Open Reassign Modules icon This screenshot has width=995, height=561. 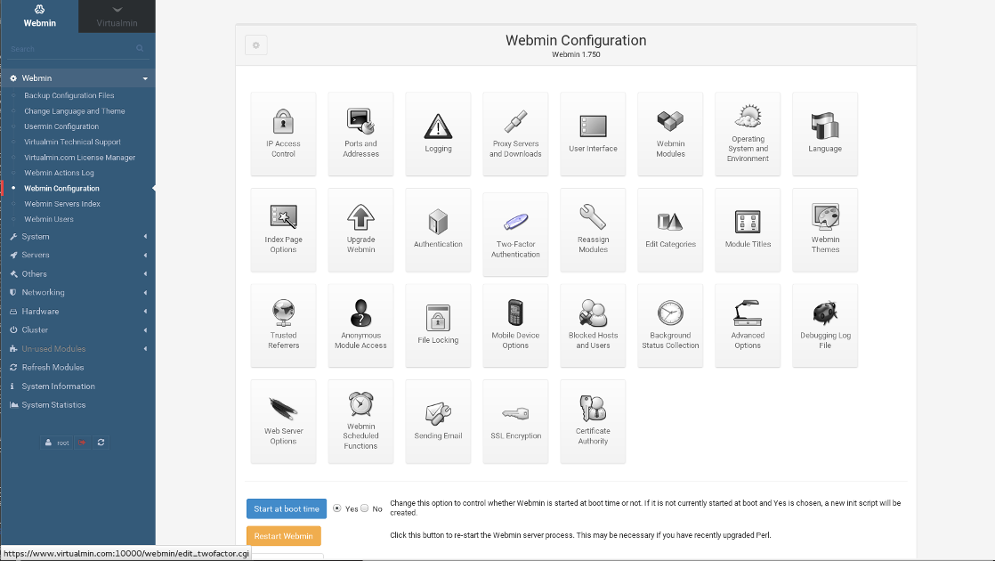[593, 230]
